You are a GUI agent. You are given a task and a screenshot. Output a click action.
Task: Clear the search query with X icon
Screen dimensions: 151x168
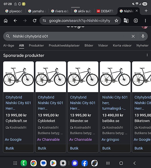[x=133, y=36]
